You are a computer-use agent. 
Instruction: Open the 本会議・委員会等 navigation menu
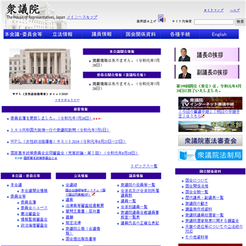click(23, 34)
